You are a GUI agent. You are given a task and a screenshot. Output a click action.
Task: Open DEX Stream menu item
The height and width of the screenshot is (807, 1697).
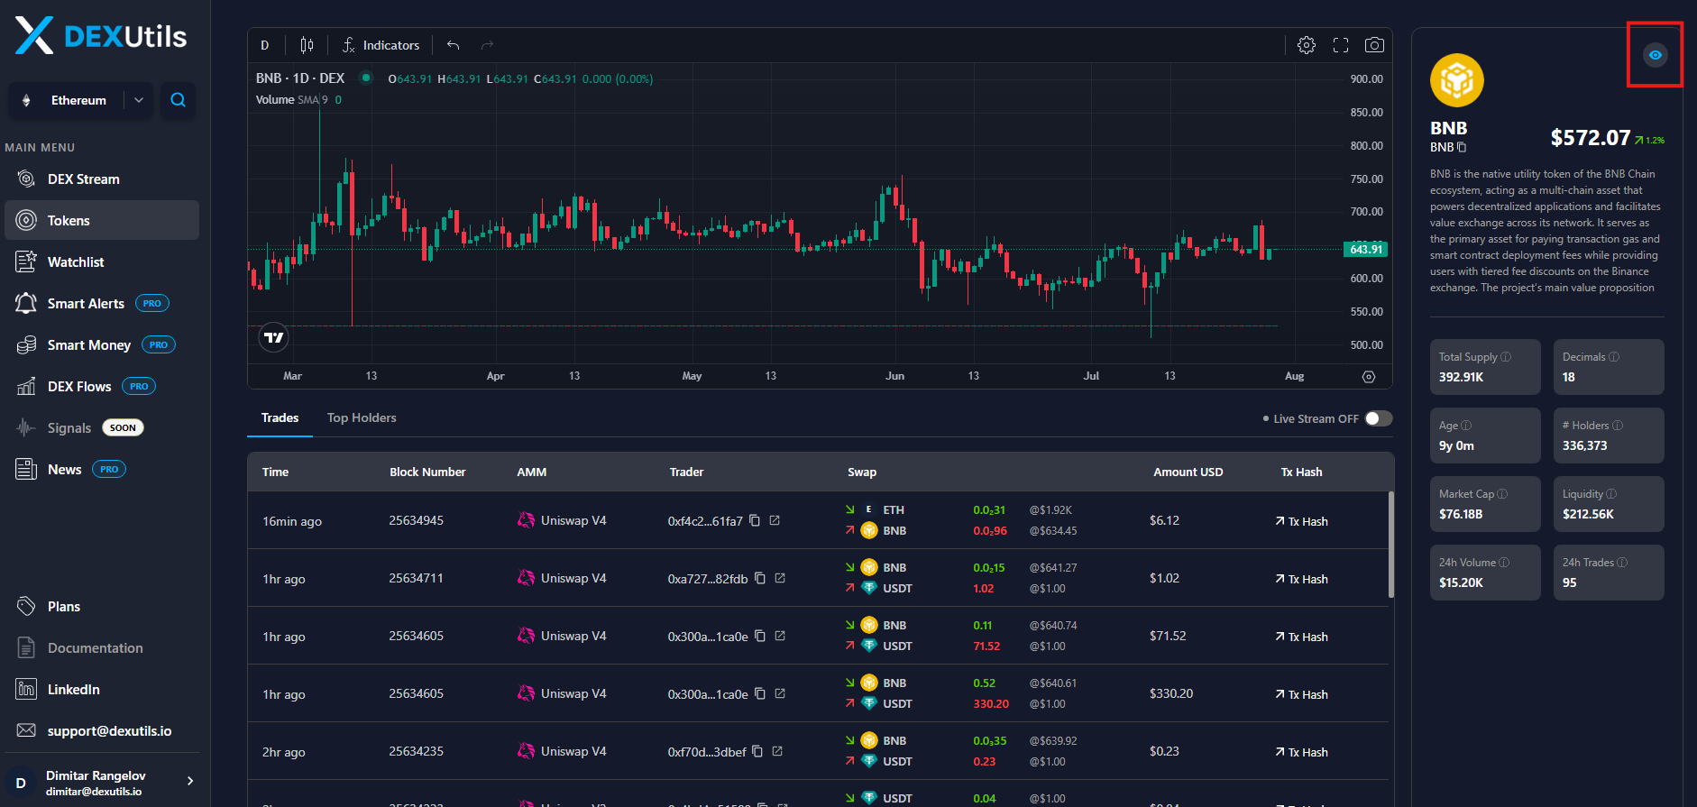click(x=102, y=179)
